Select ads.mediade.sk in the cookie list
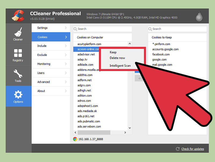 tap(87, 111)
